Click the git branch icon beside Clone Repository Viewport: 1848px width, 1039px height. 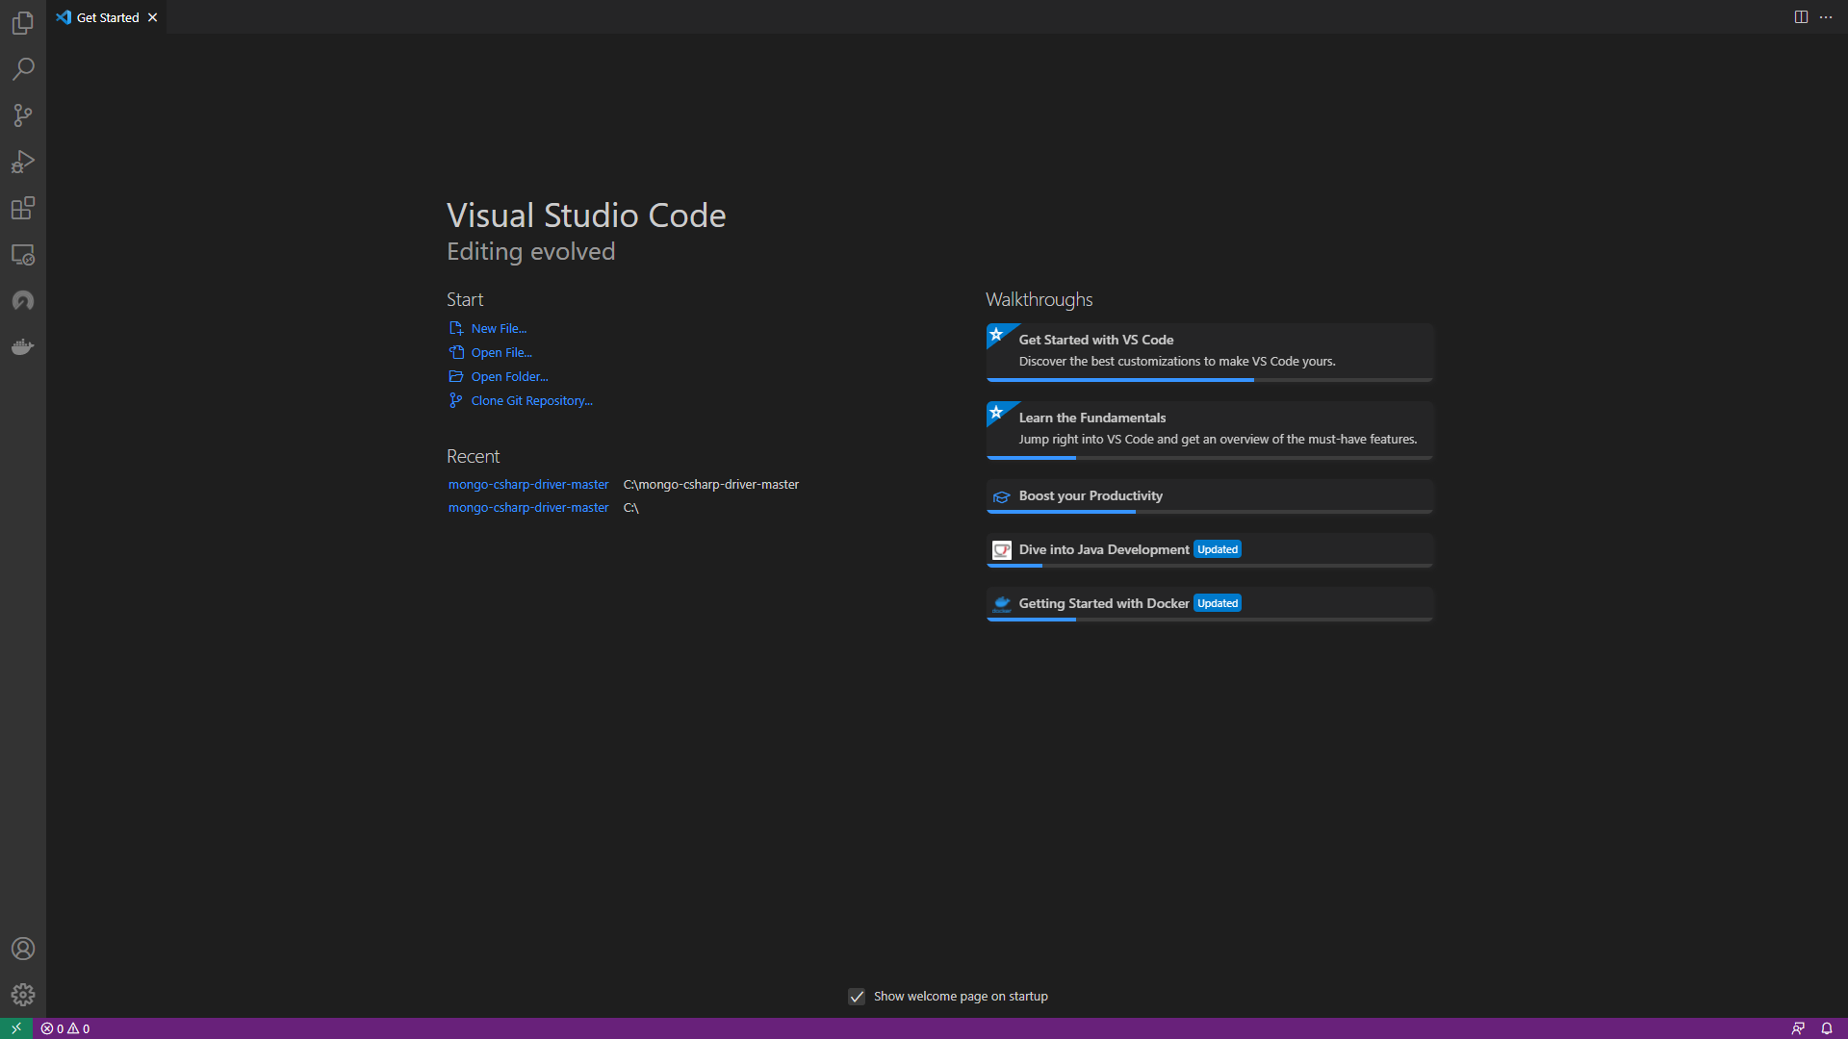click(456, 401)
